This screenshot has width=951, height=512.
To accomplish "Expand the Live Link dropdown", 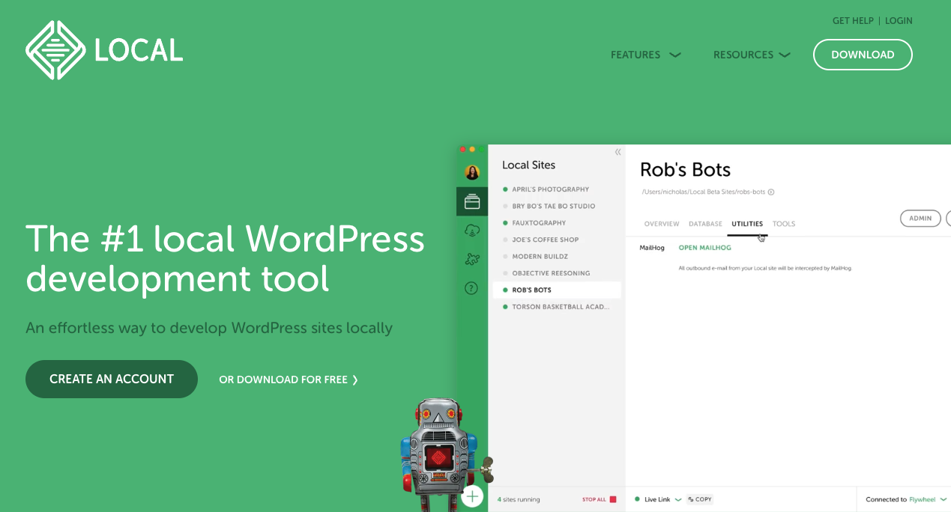I will 678,499.
